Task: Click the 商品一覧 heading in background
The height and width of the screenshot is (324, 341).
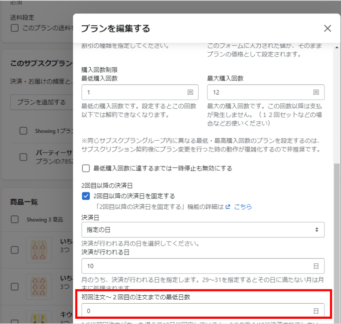Action: [x=24, y=202]
